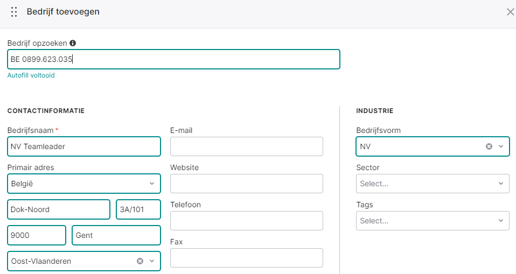The image size is (516, 274).
Task: Open the Tags dropdown
Action: pyautogui.click(x=433, y=221)
